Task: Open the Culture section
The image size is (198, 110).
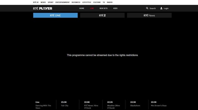Action: pyautogui.click(x=97, y=2)
